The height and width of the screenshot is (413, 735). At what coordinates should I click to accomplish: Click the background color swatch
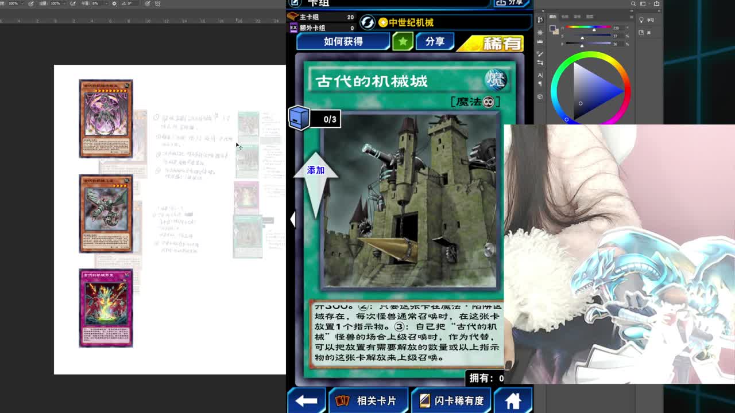556,32
